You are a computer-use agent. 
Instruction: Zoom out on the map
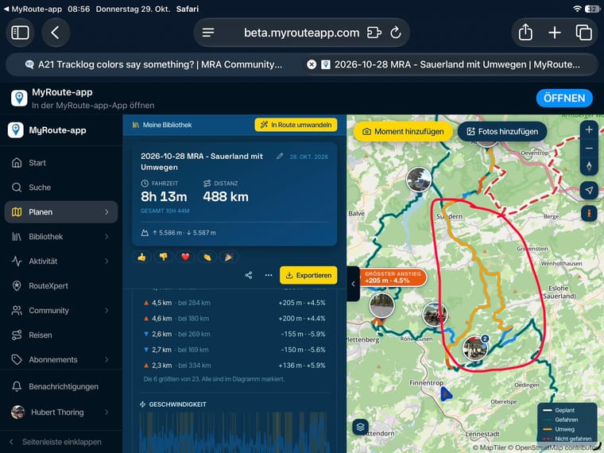click(589, 149)
